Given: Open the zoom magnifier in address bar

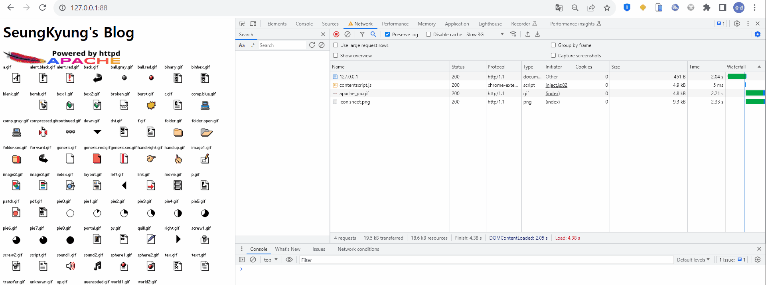Looking at the screenshot, I should click(x=575, y=8).
